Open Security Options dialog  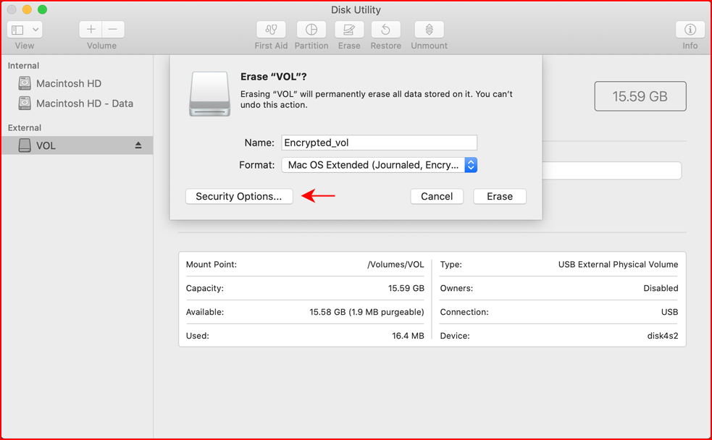(x=239, y=196)
